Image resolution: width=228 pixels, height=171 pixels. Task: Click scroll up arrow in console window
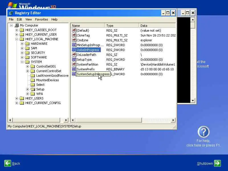tap(193, 20)
